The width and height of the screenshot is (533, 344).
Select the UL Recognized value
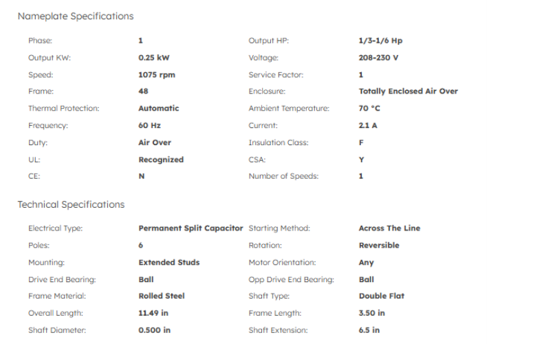pos(161,160)
